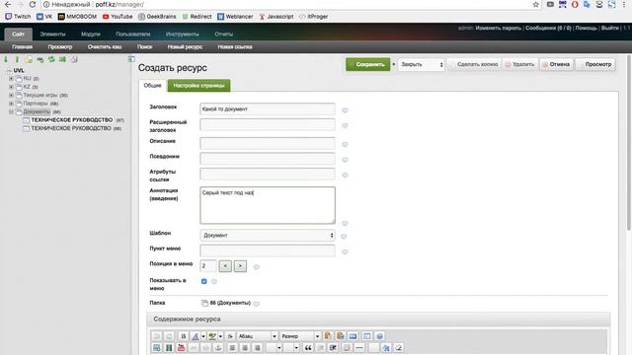The height and width of the screenshot is (355, 632).
Task: Click the browser page scrollbar
Action: coord(629,143)
